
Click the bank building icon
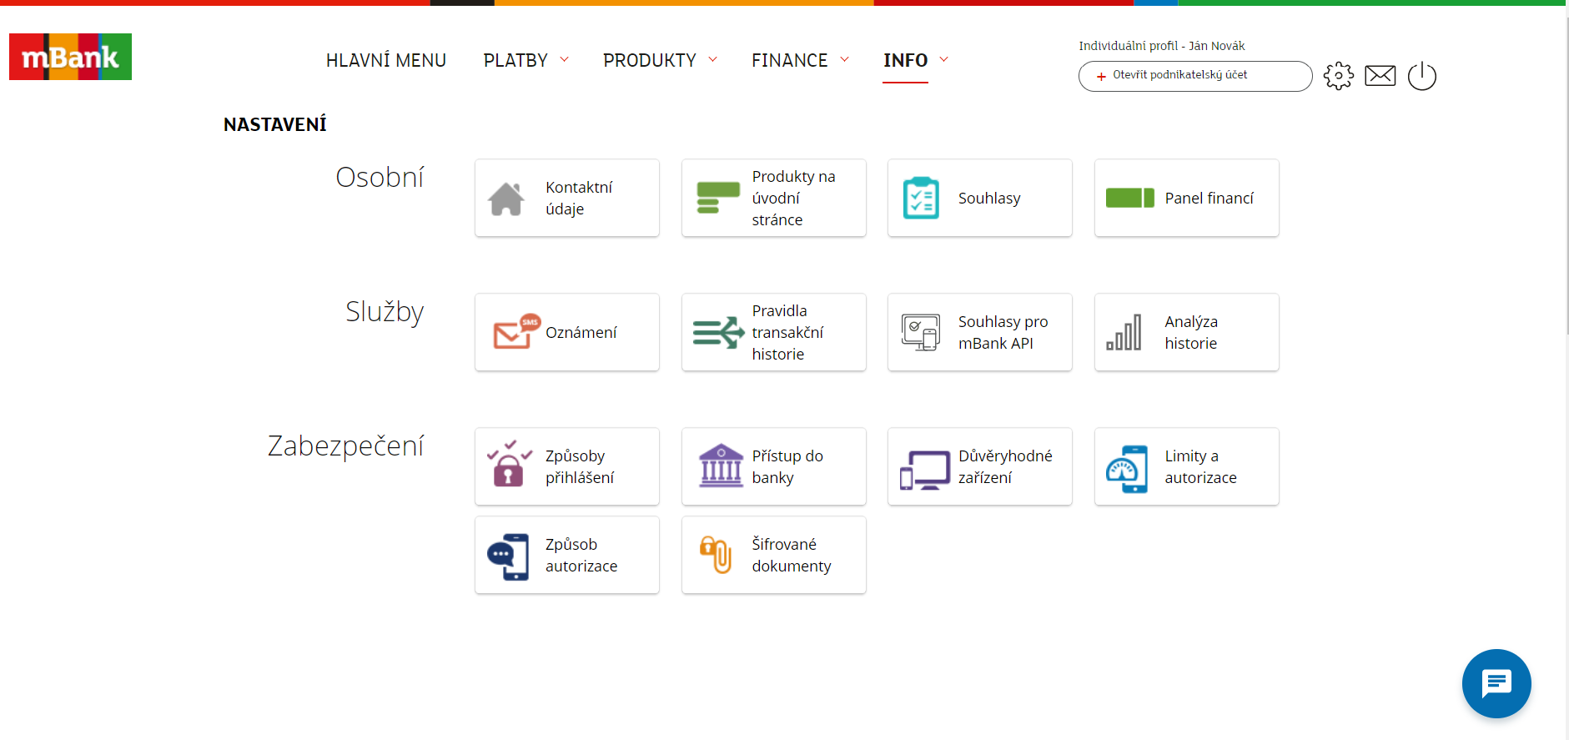pos(721,466)
